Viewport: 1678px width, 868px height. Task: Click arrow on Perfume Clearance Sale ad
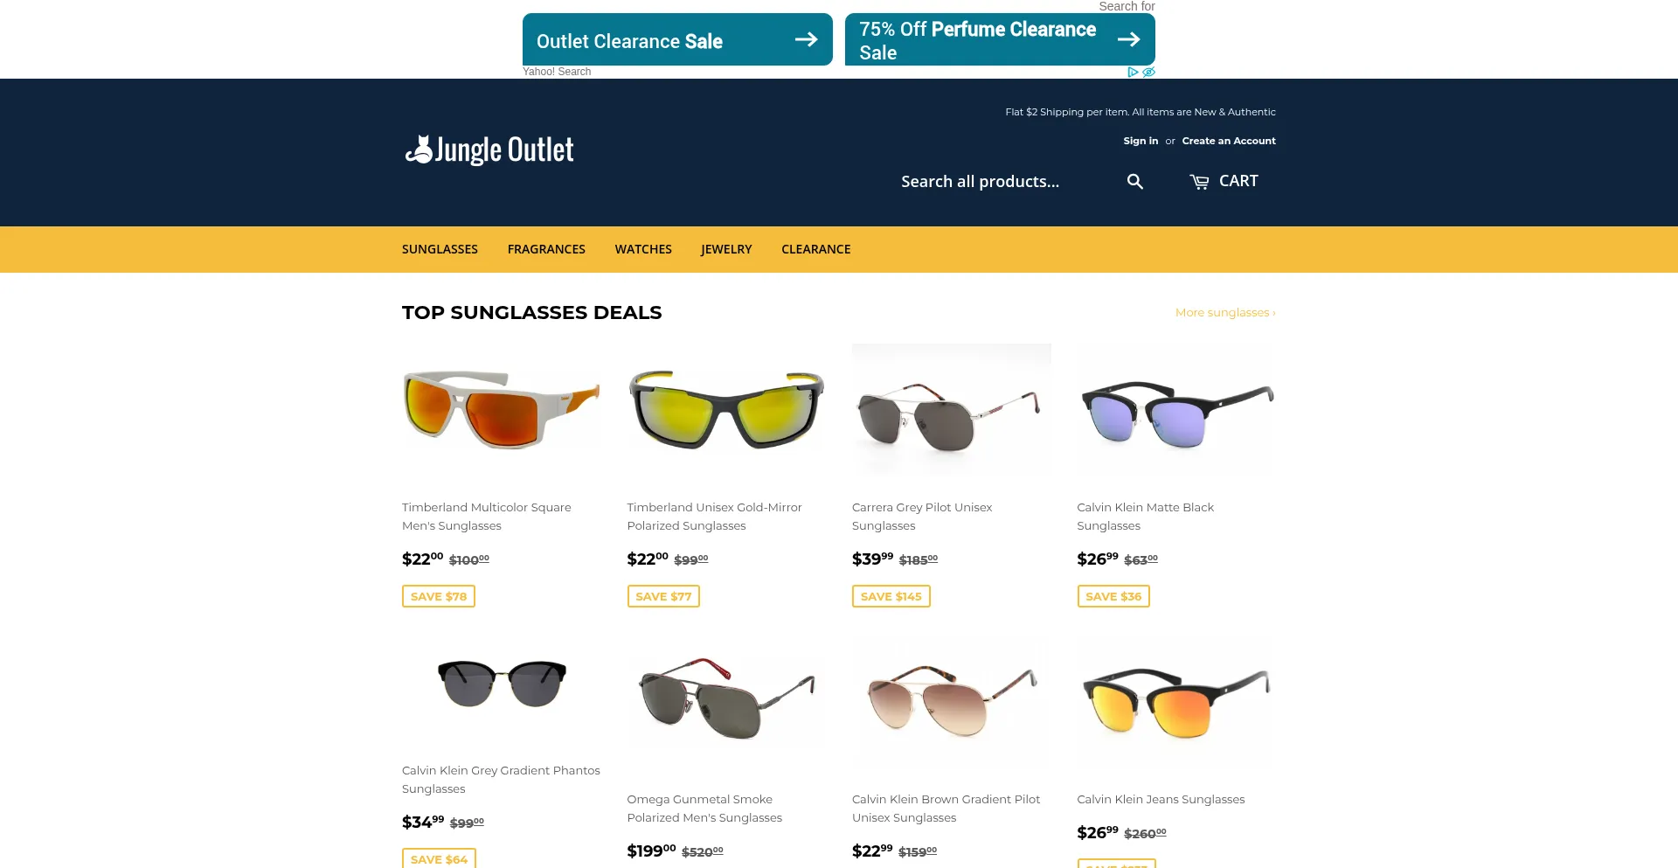pos(1128,39)
